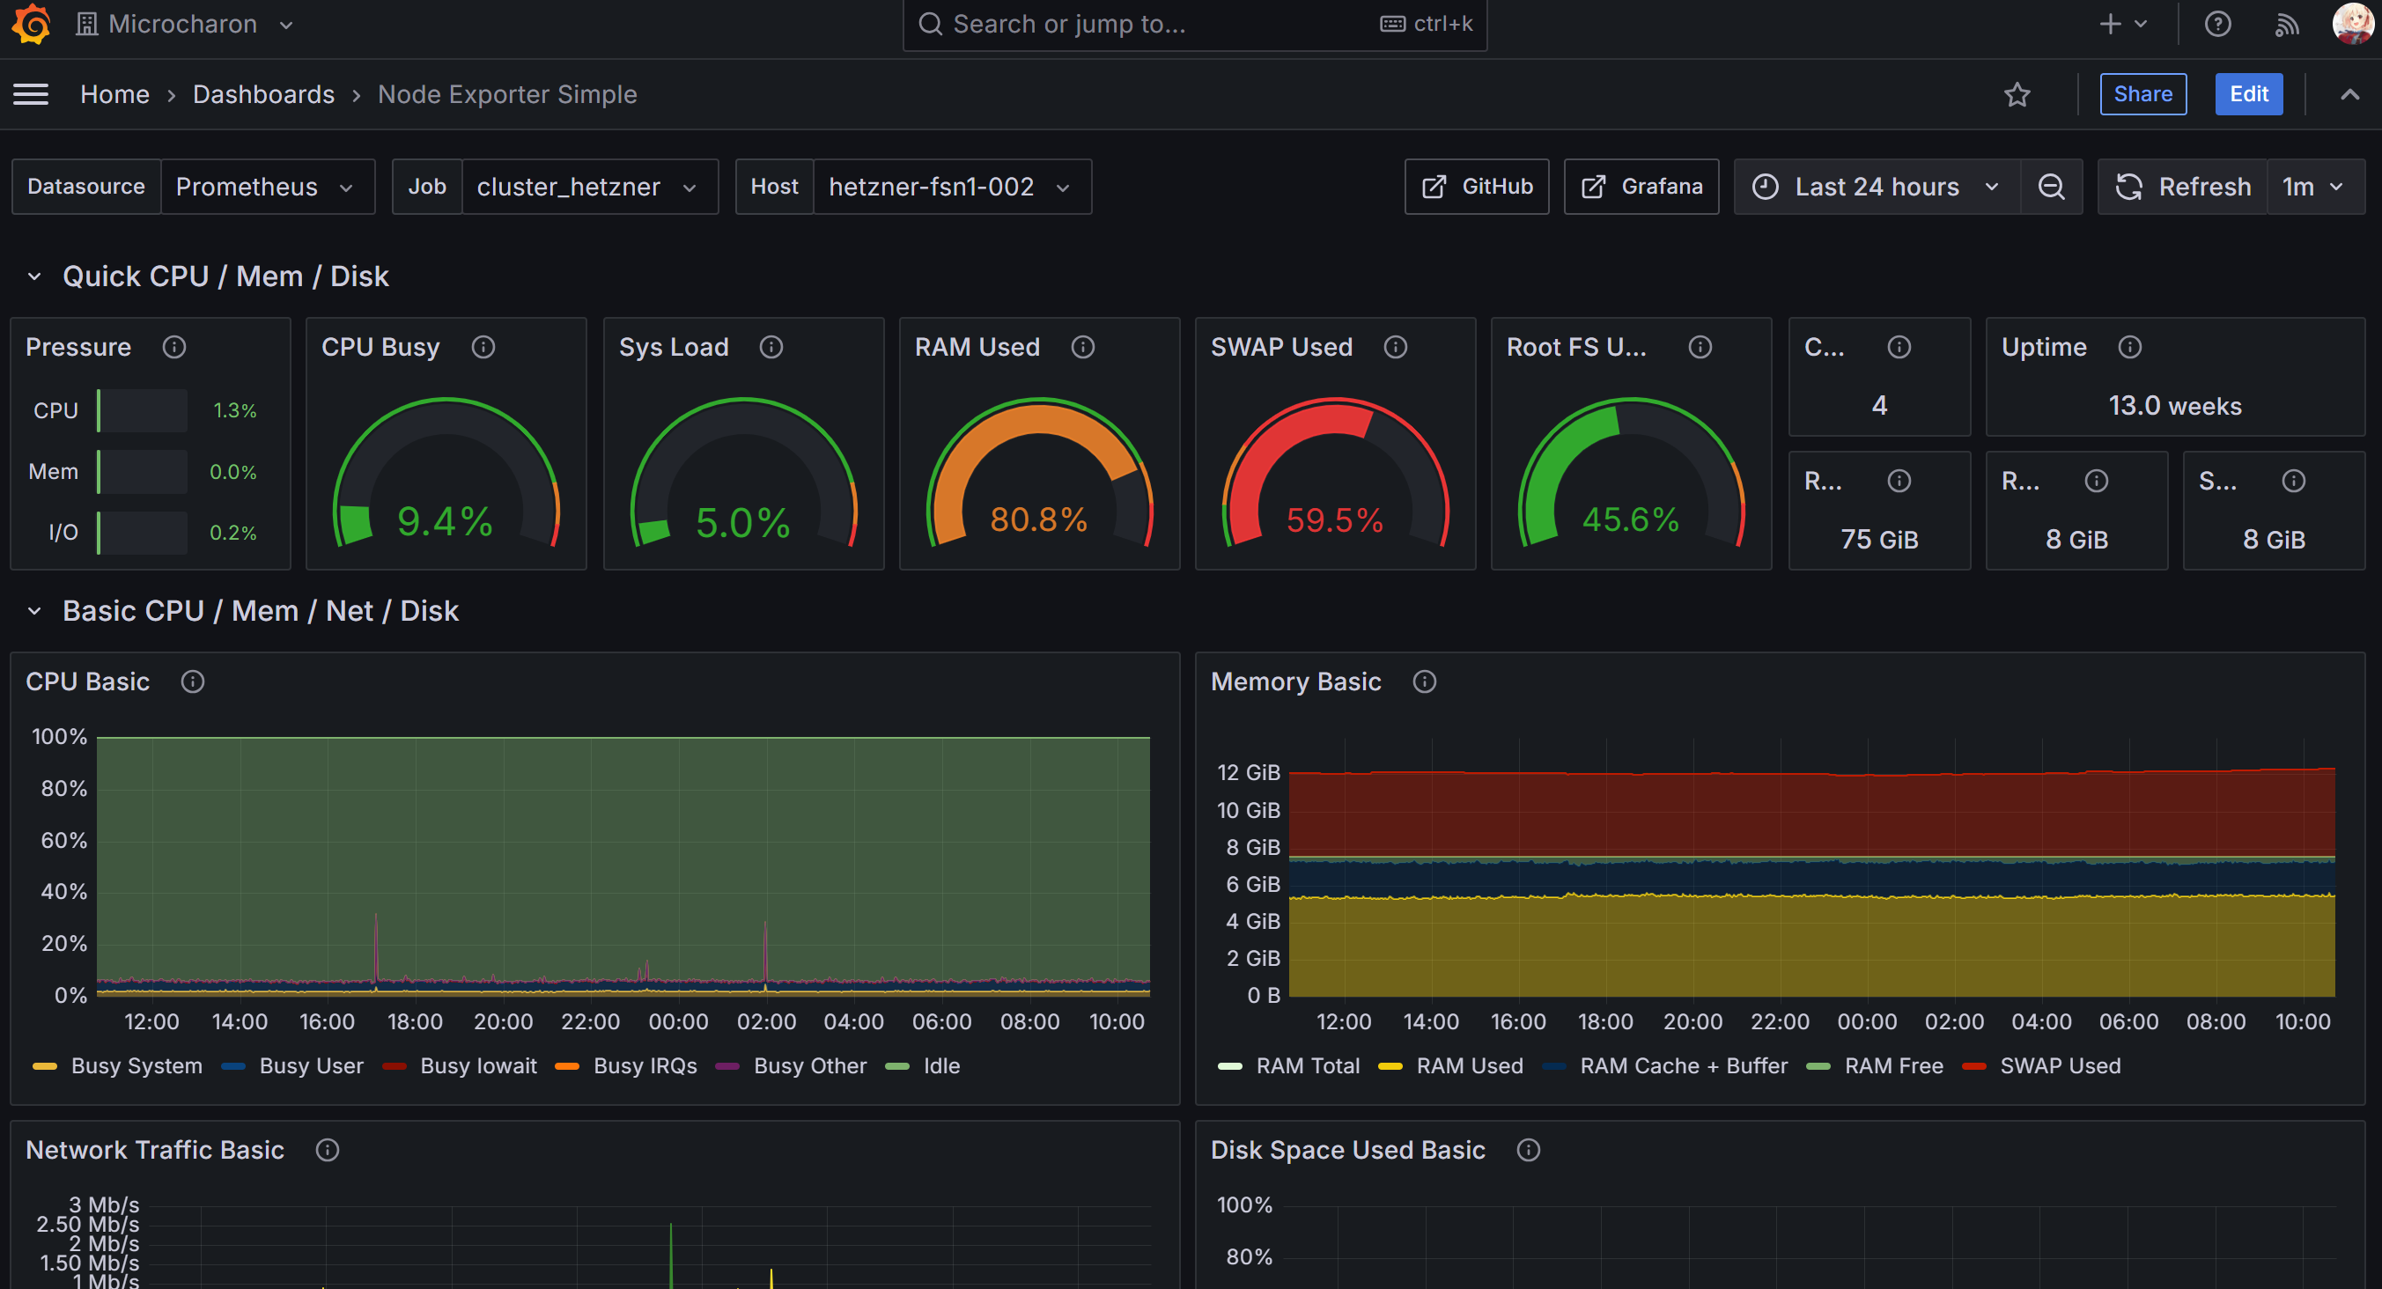Viewport: 2382px width, 1289px height.
Task: Open the Datasource Prometheus dropdown
Action: click(x=266, y=187)
